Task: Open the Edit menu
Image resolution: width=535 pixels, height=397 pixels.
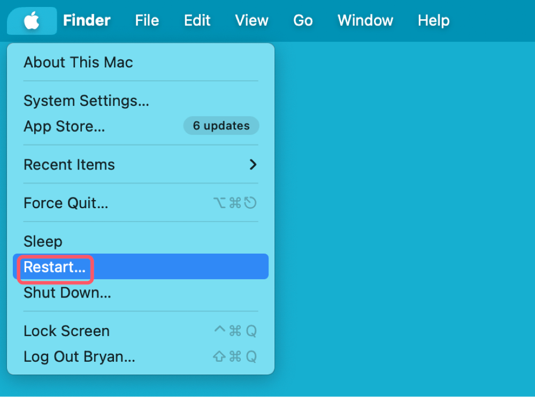Action: point(197,20)
